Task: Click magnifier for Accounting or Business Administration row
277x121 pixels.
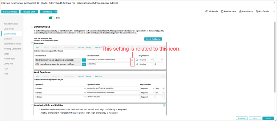Action: point(137,60)
